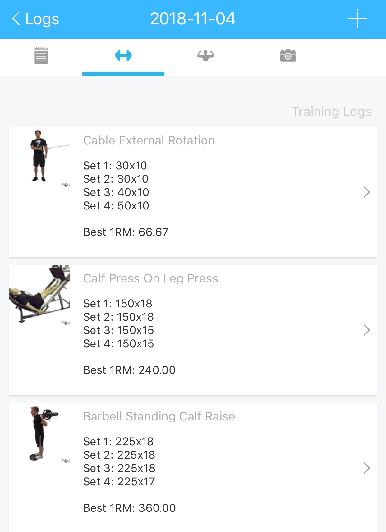This screenshot has width=386, height=532.
Task: Tap the small icon under Calf Press image
Action: (x=66, y=323)
